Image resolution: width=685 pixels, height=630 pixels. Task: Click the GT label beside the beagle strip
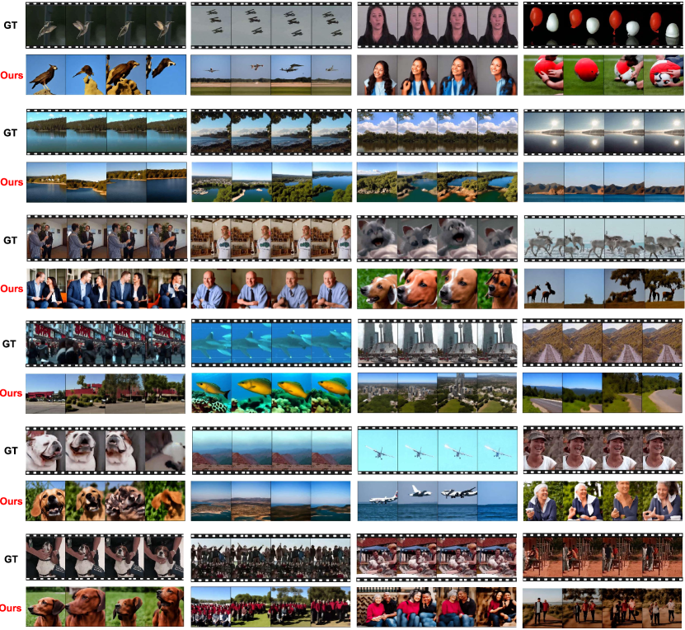[x=11, y=559]
